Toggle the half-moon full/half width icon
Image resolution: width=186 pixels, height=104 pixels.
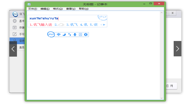coord(64,35)
